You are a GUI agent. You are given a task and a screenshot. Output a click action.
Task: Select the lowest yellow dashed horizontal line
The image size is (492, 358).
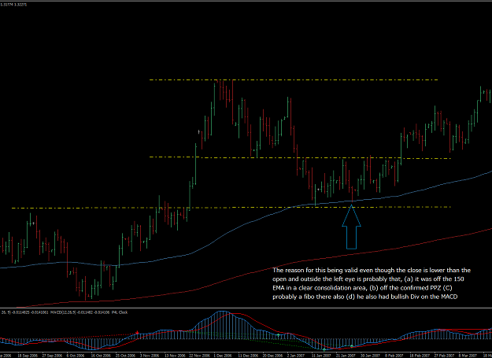[231, 208]
